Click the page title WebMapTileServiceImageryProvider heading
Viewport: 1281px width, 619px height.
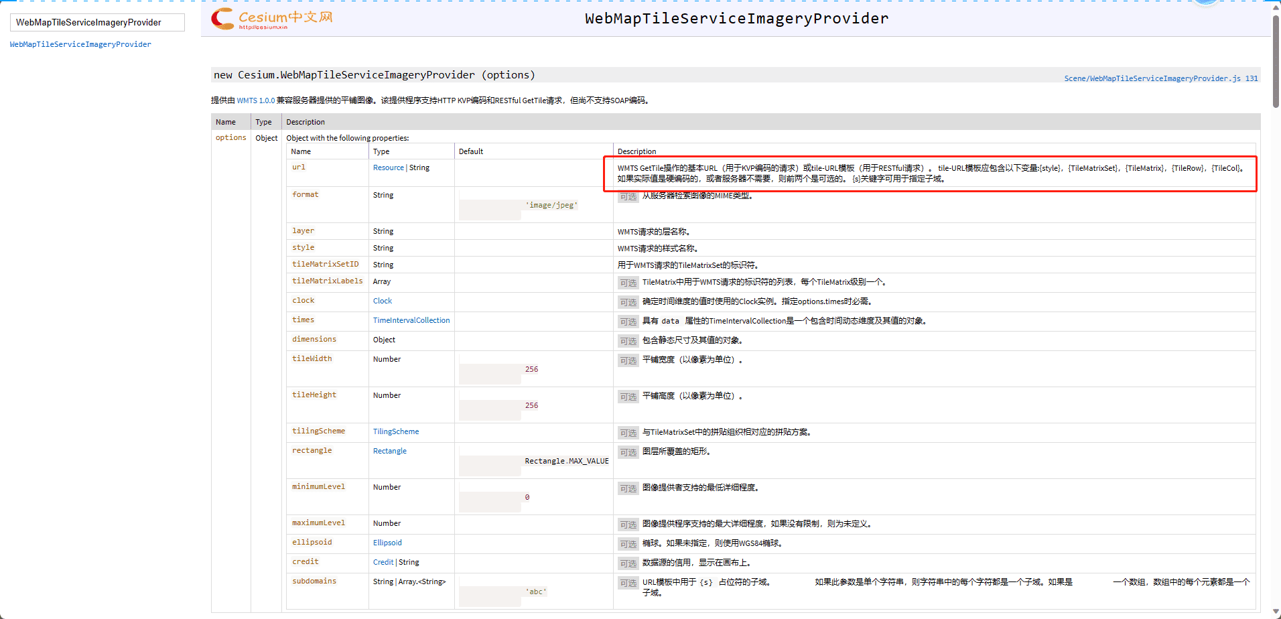point(737,19)
